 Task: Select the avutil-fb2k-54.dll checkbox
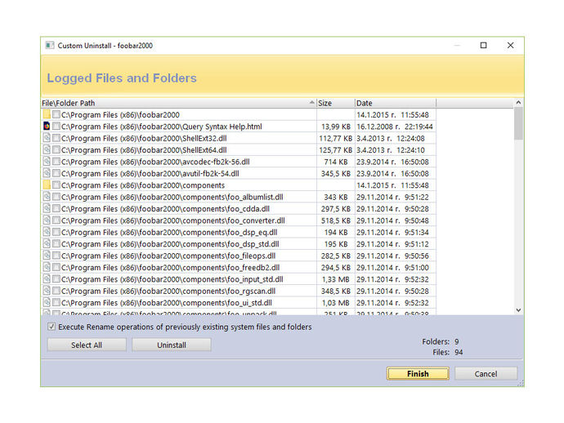point(56,173)
